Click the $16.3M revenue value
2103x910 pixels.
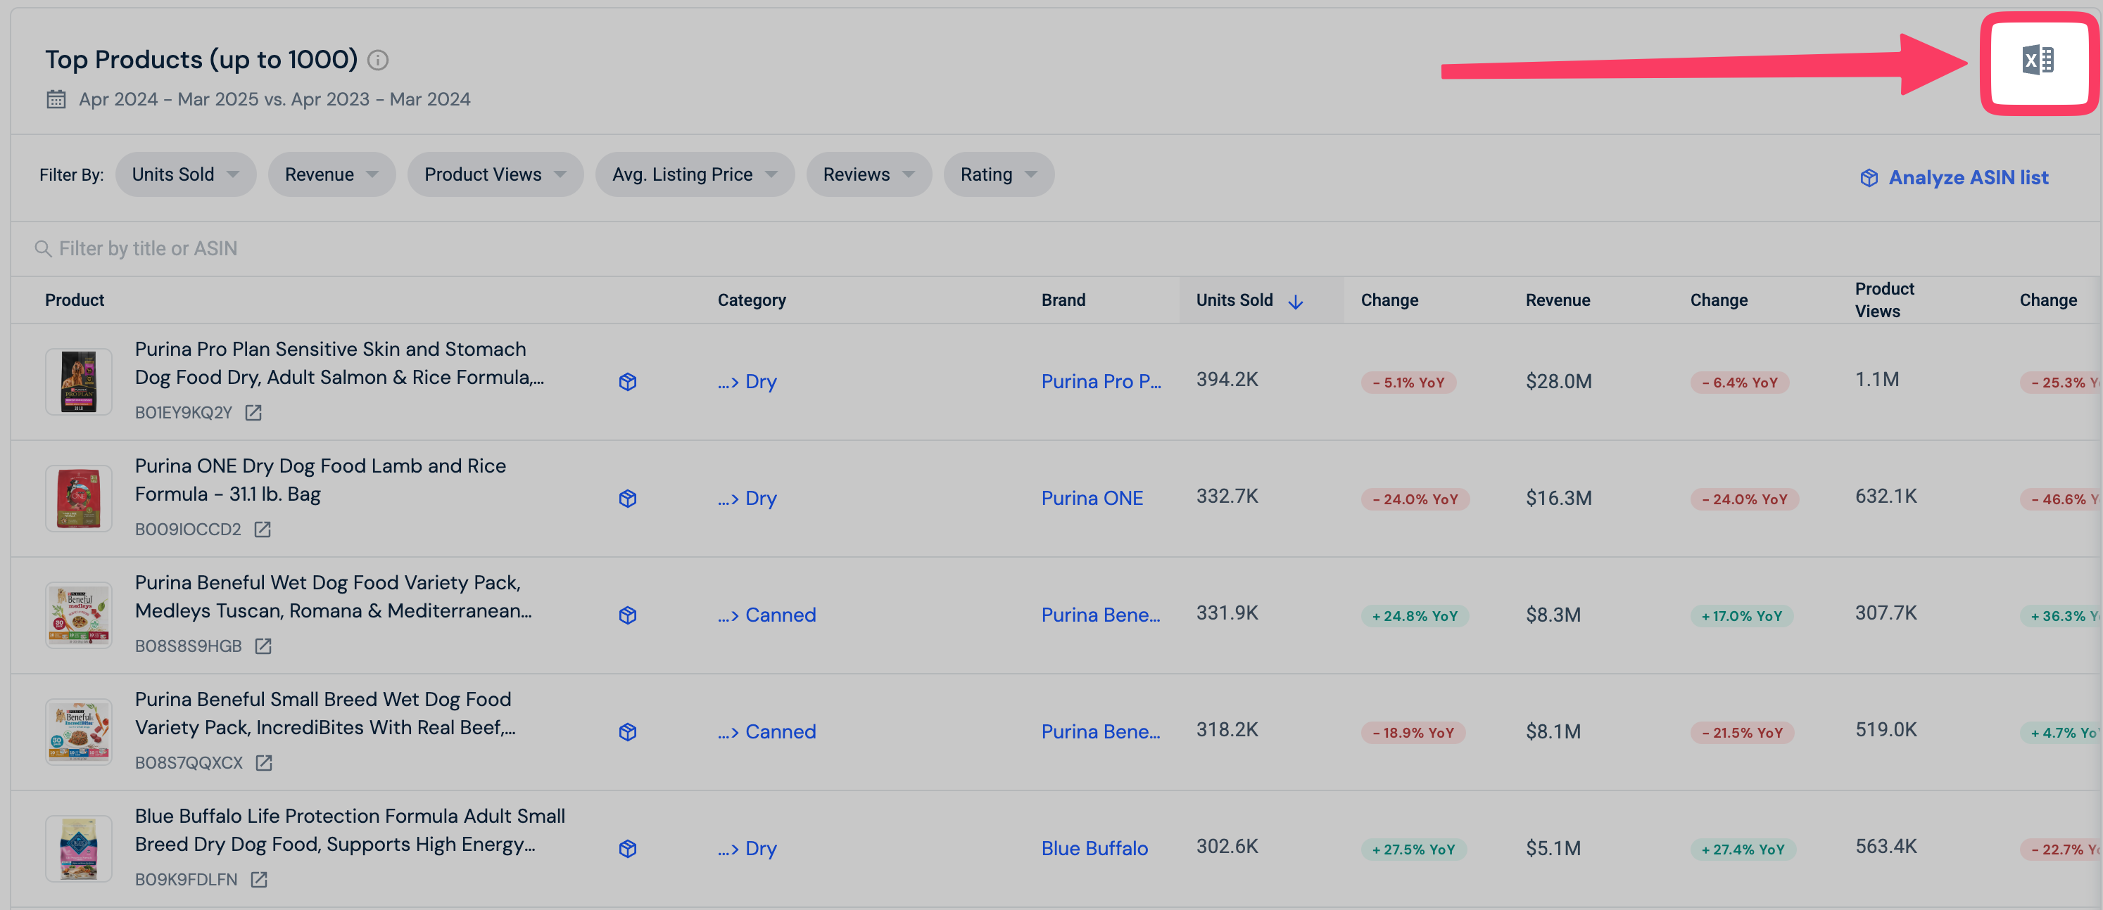1558,498
